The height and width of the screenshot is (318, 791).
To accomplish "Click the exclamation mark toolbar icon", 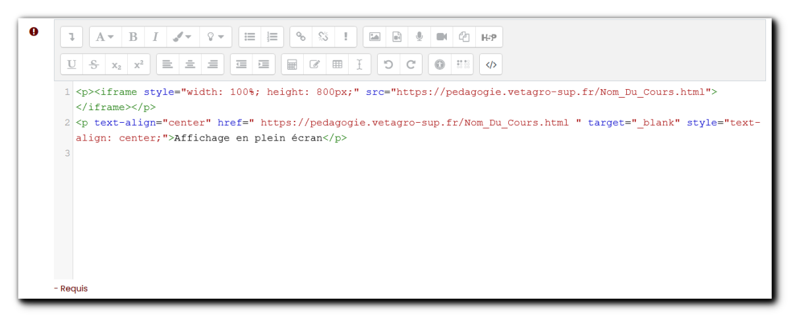I will [x=345, y=37].
